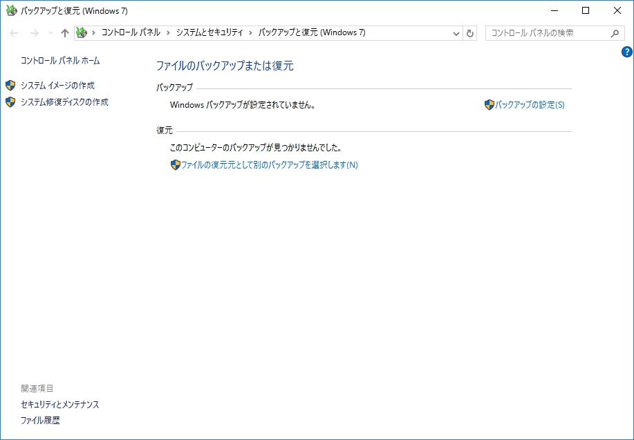Click the chevron after システムとセキュリティ
634x440 pixels.
249,32
